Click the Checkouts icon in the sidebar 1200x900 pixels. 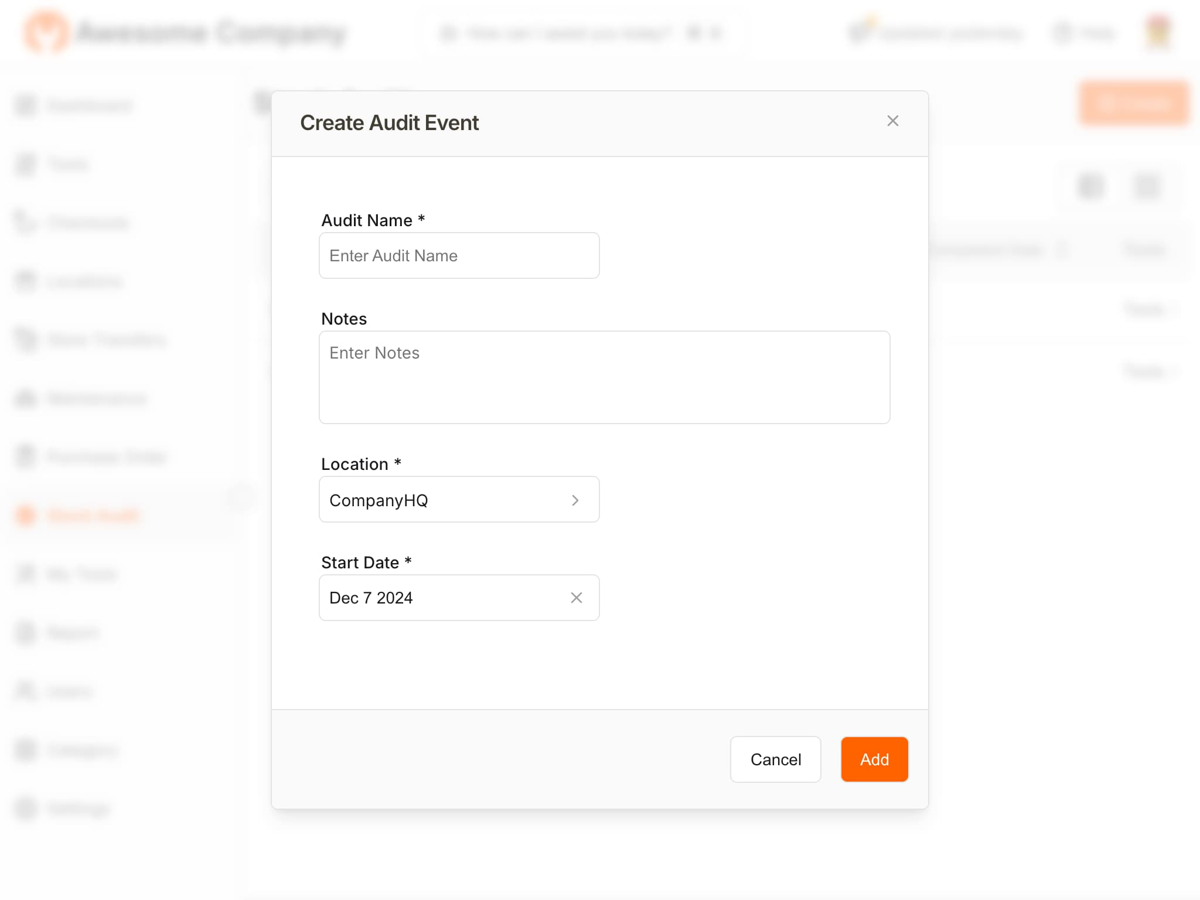click(26, 223)
